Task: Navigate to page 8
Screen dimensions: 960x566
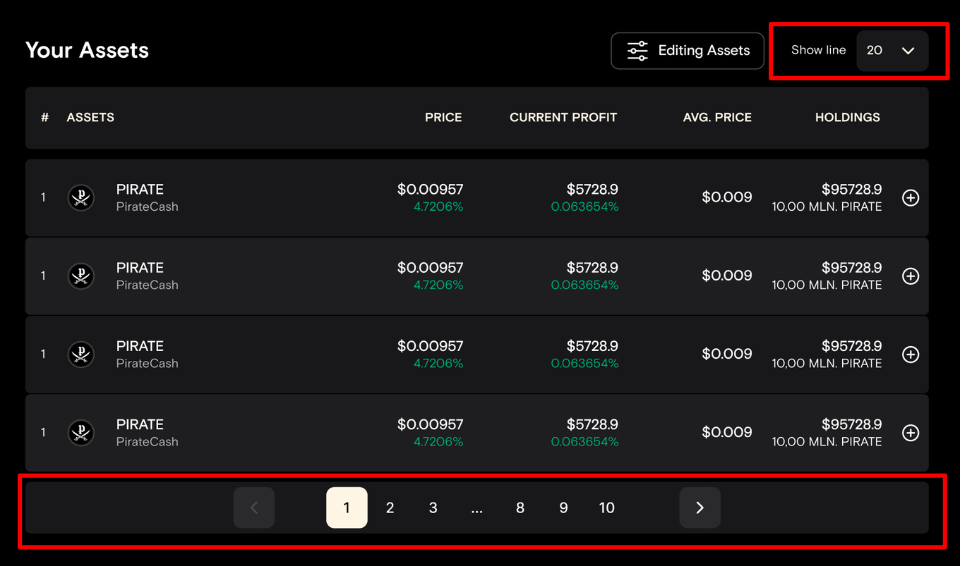Action: coord(520,507)
